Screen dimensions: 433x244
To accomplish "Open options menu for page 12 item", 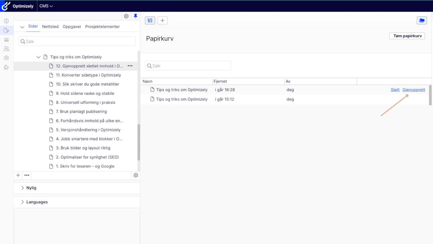I will click(130, 66).
